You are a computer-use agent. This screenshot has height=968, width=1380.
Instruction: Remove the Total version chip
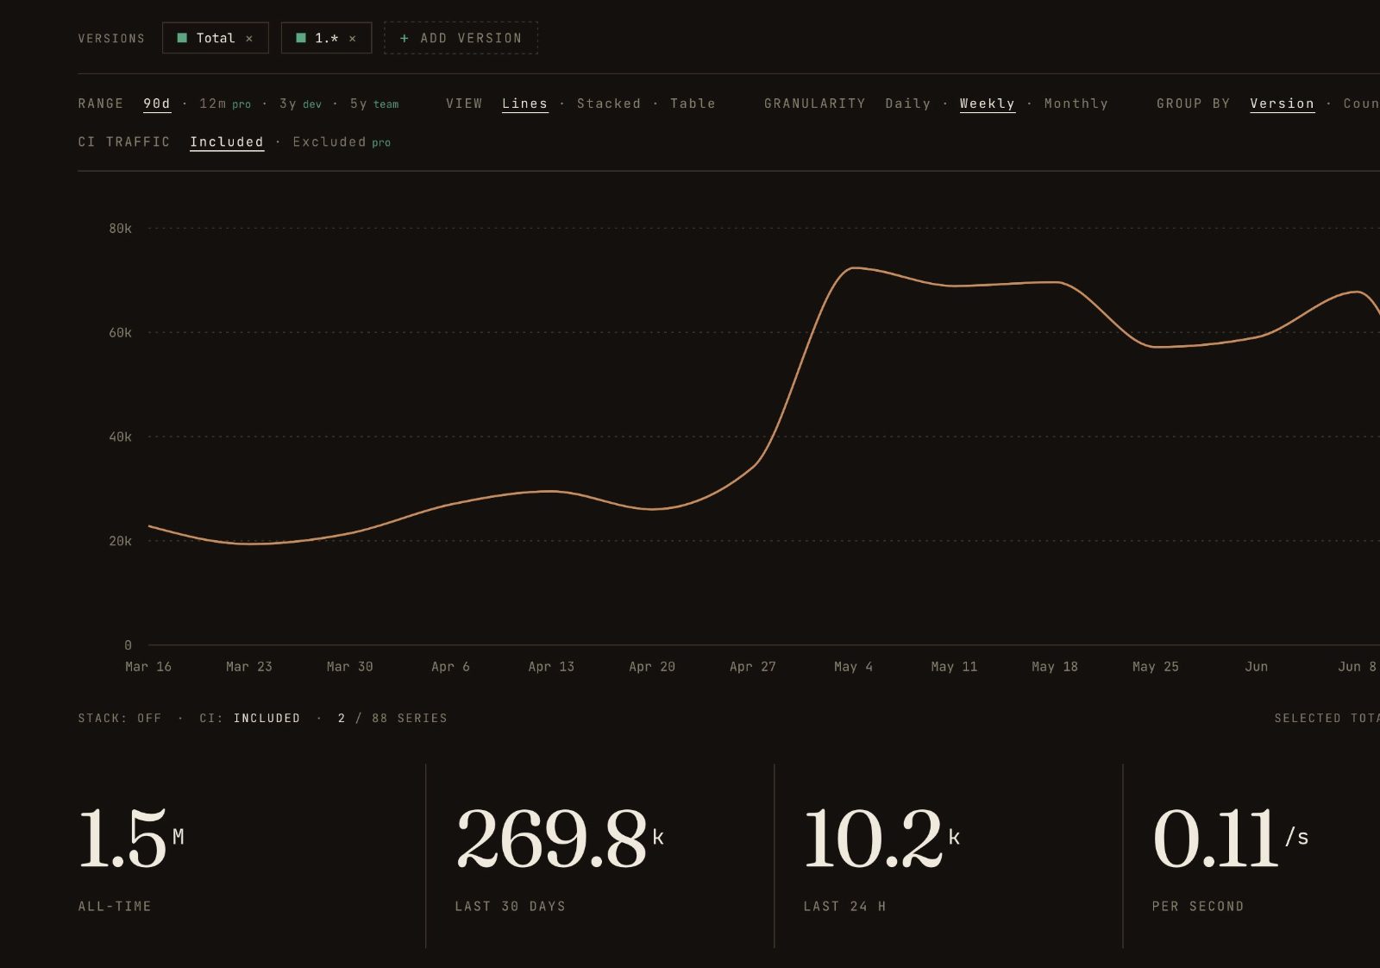tap(249, 39)
